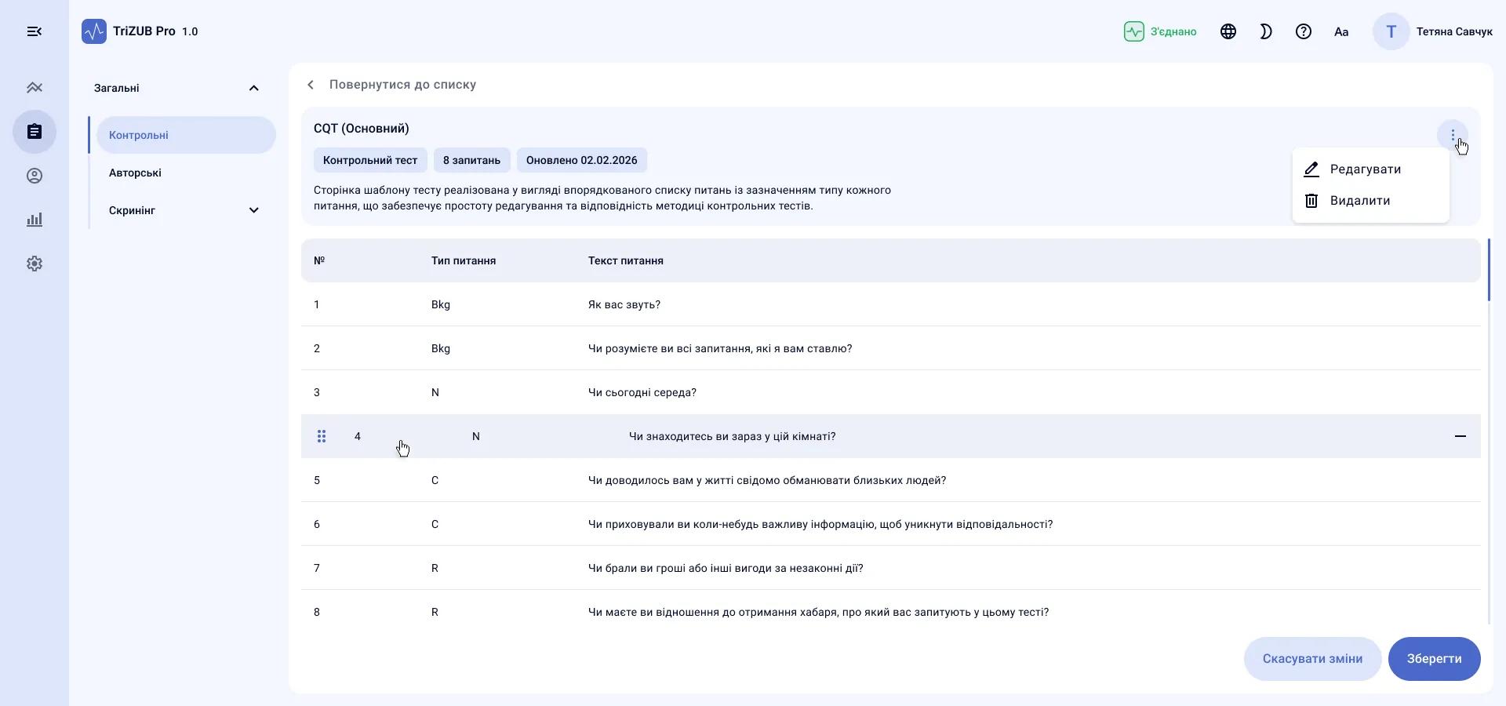Screen dimensions: 1506x706
Task: Open the bar chart statistics icon
Action: 35,220
